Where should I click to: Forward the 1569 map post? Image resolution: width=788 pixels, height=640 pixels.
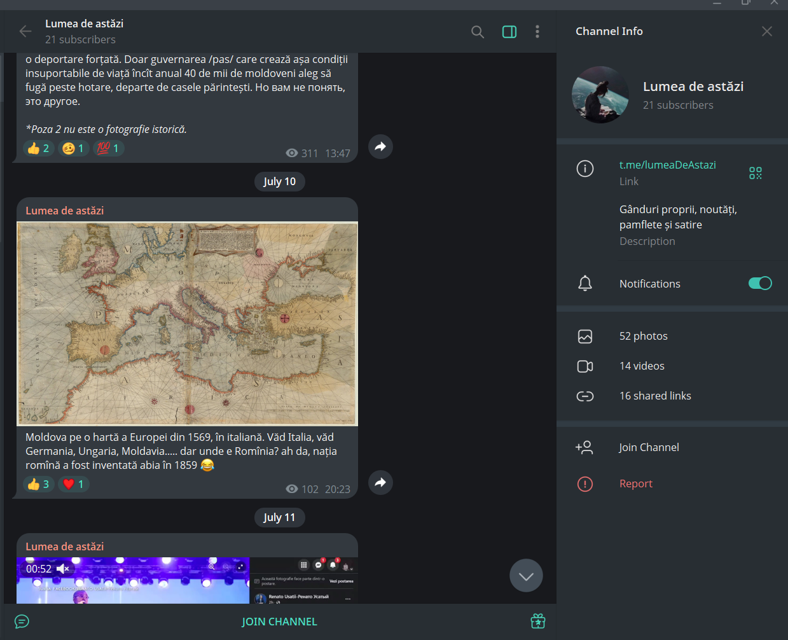pos(380,483)
